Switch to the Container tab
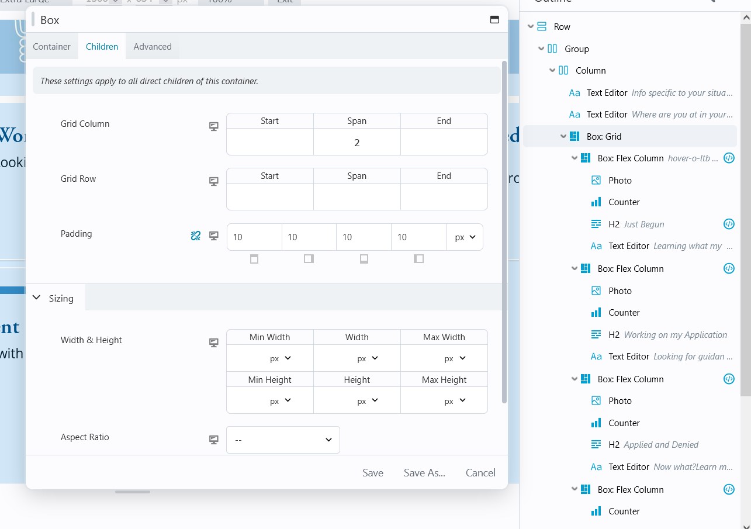The width and height of the screenshot is (751, 529). pyautogui.click(x=51, y=47)
